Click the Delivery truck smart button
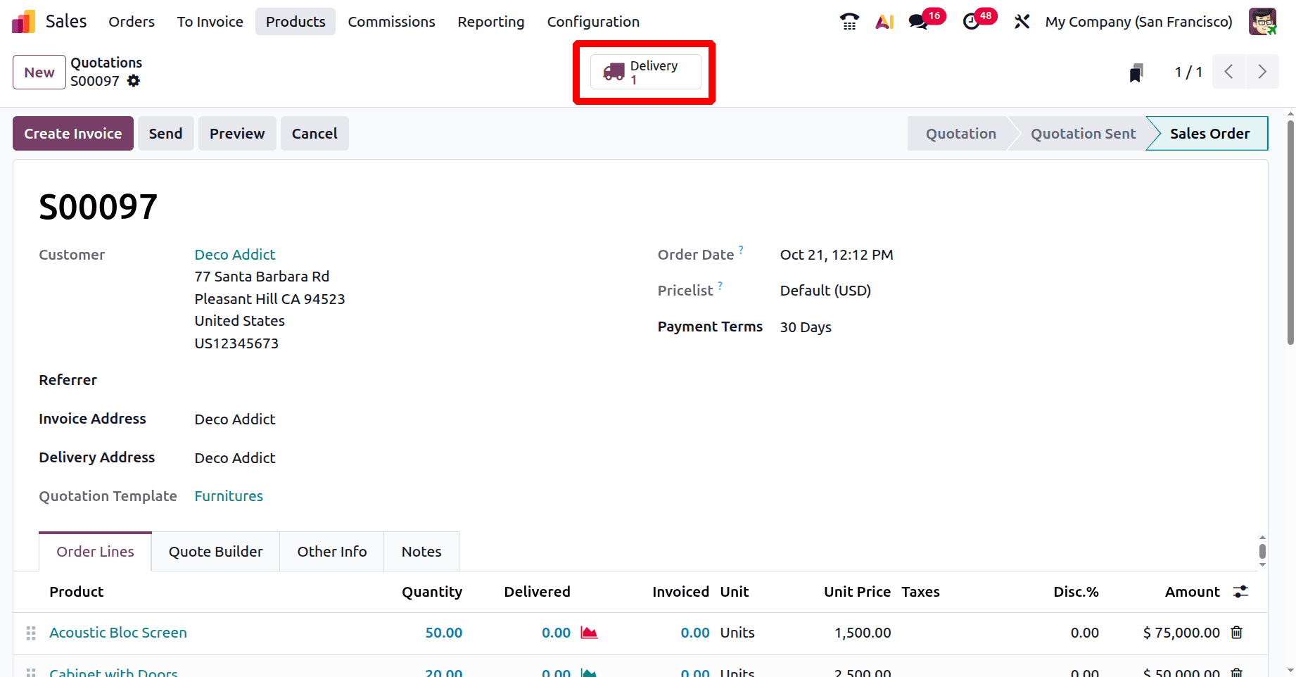 click(x=645, y=72)
